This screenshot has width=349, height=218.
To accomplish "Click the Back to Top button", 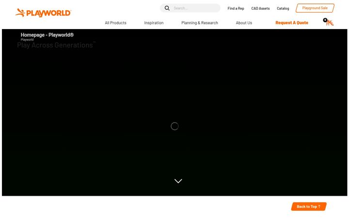I will point(309,206).
